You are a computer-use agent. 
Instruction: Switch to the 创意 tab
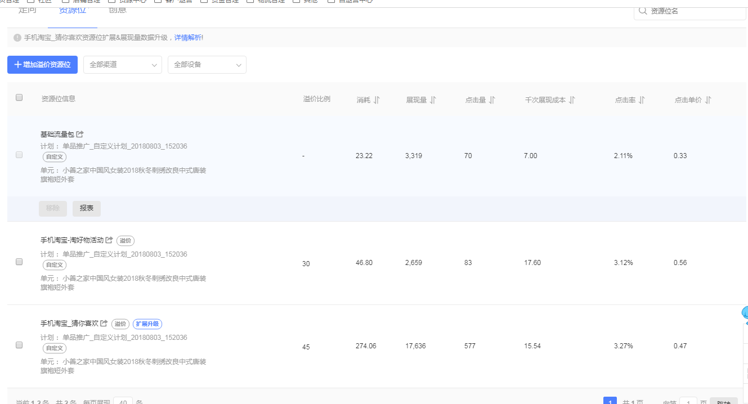pyautogui.click(x=118, y=10)
